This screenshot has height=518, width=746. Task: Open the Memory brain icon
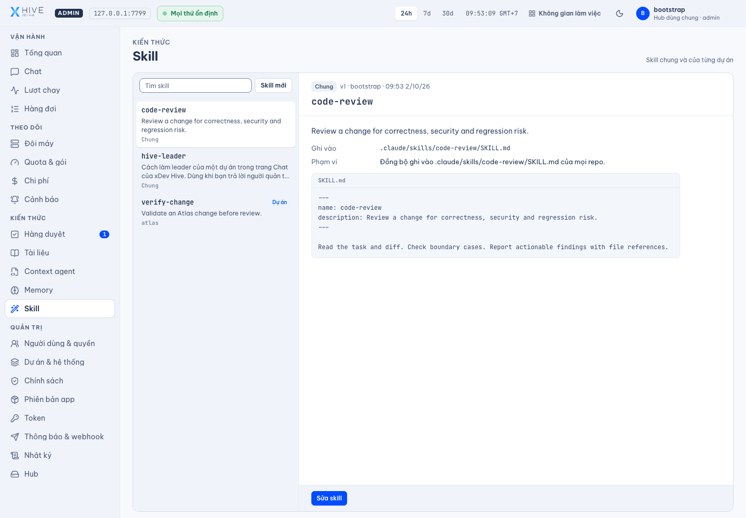15,290
